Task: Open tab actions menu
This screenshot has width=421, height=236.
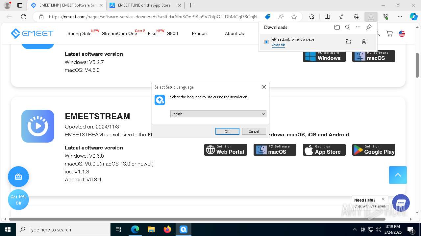Action: point(20,5)
